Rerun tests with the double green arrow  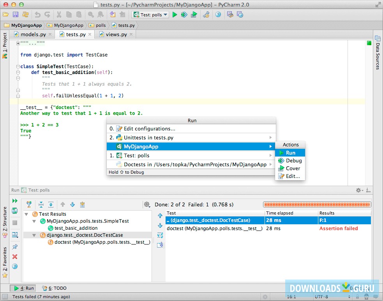(15, 201)
